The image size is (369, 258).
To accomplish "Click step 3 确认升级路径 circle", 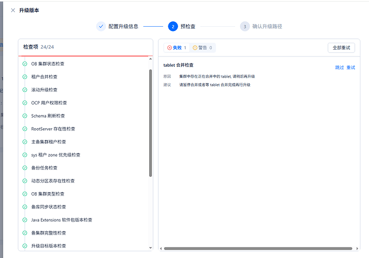I will [245, 26].
